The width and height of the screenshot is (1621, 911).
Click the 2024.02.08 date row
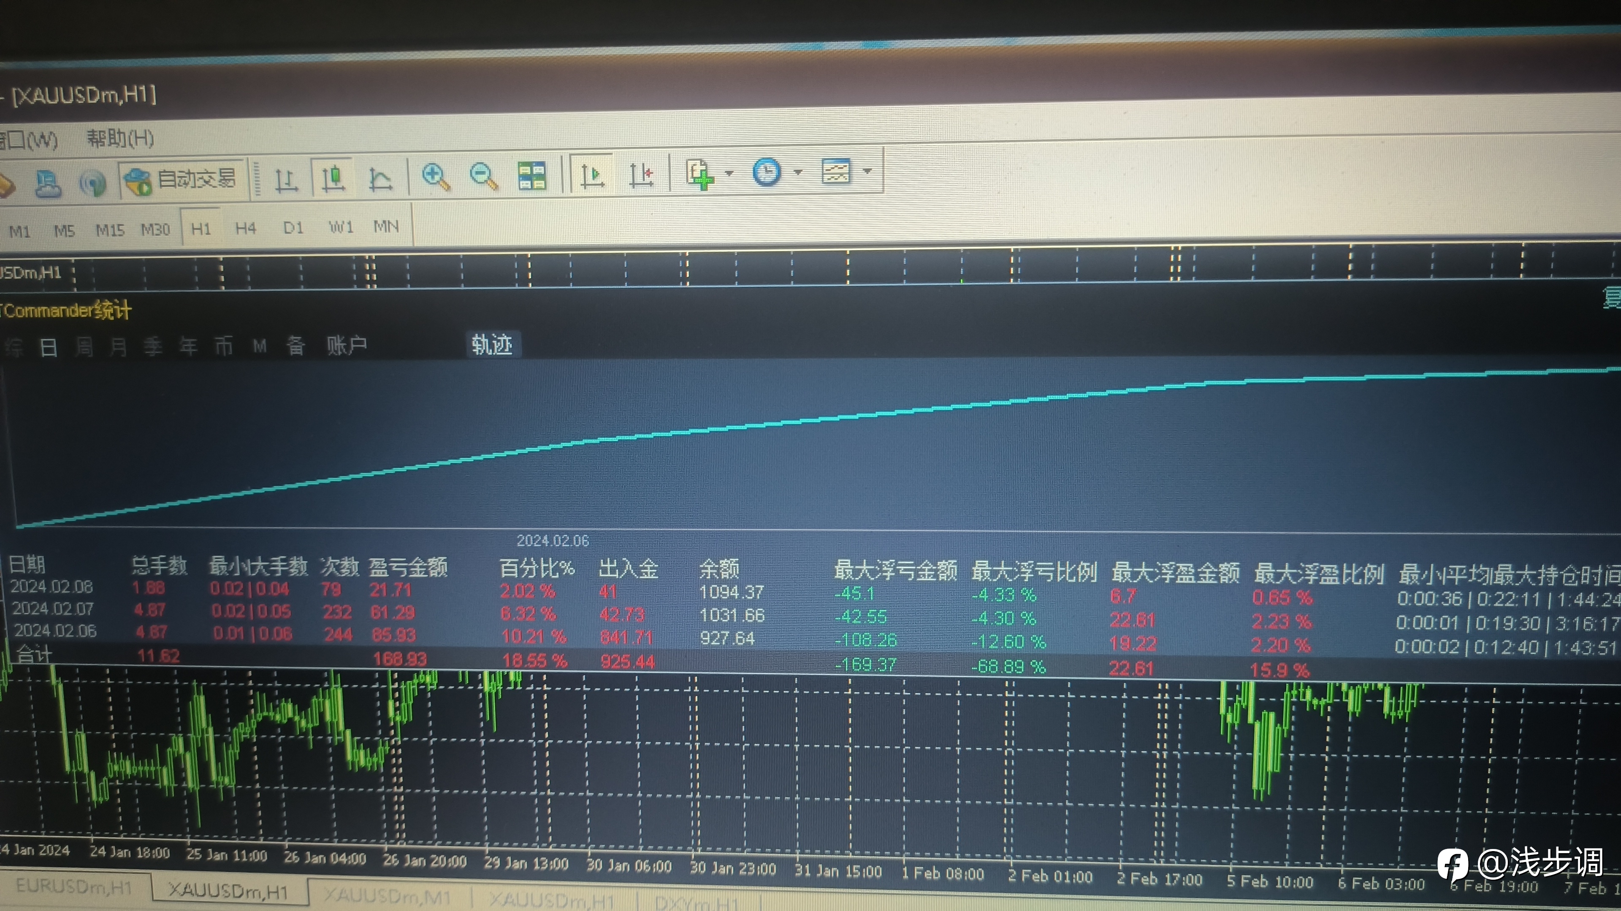click(52, 587)
